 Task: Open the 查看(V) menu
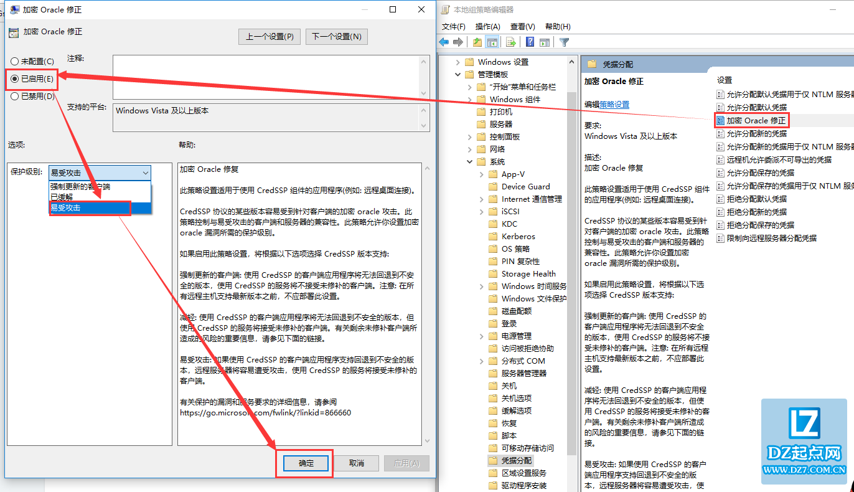(x=522, y=26)
